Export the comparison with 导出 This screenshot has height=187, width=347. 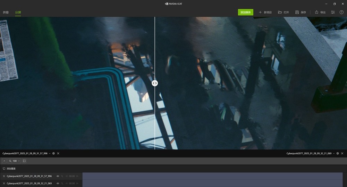320,13
